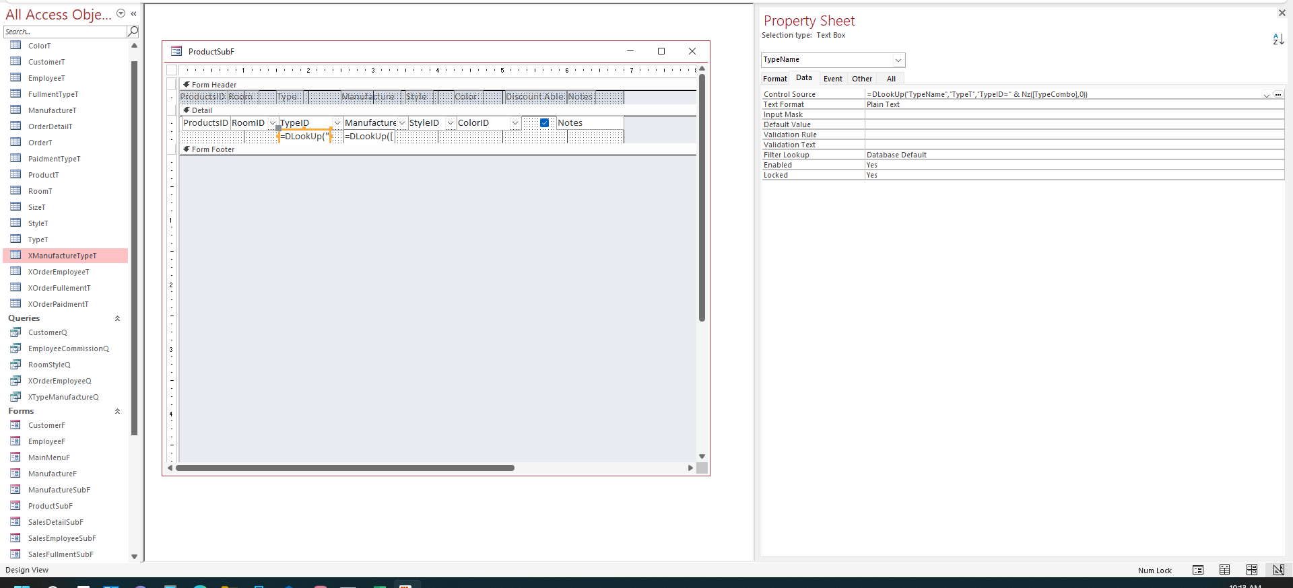Click the form selector box at ruler corner
This screenshot has width=1293, height=588.
pos(172,70)
